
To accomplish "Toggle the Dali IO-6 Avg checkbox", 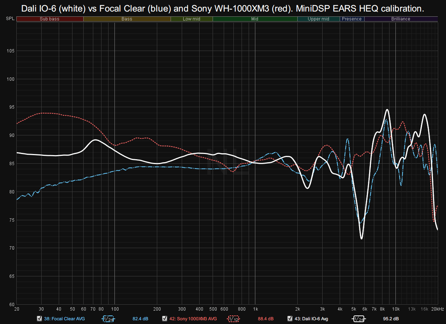I will [290, 319].
